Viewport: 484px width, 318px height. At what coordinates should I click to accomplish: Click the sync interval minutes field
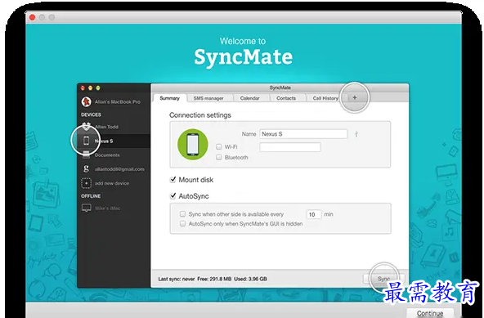314,214
